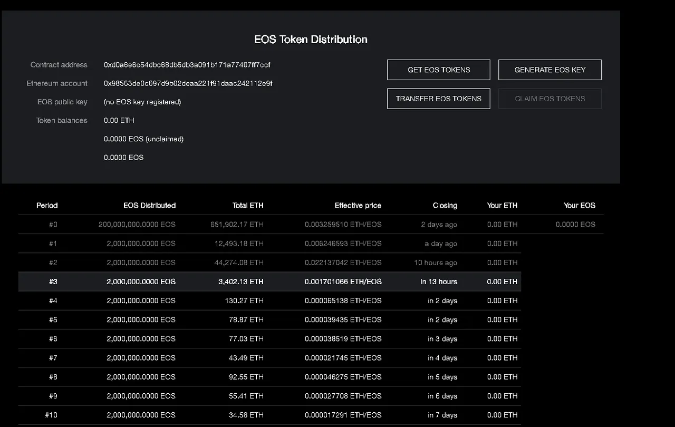Click the 0.001701066 ETH/EOS price
This screenshot has width=675, height=427.
tap(343, 282)
